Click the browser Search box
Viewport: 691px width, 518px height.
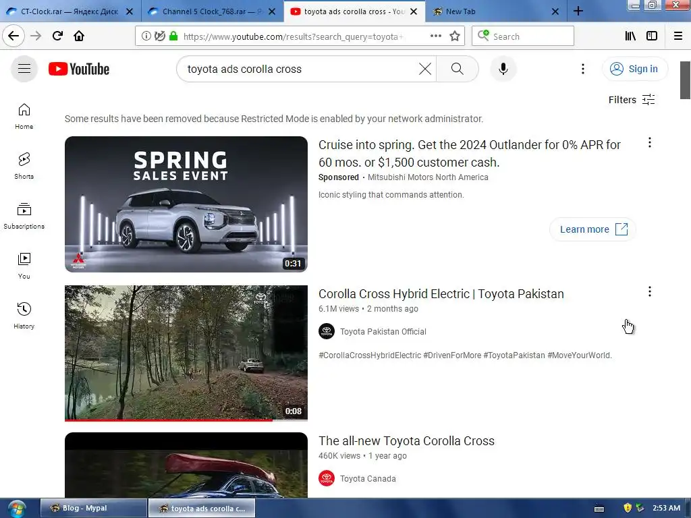tap(523, 36)
